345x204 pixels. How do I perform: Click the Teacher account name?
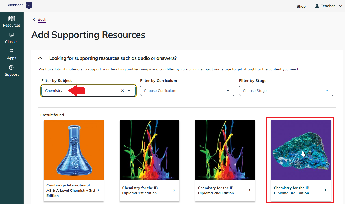point(328,6)
